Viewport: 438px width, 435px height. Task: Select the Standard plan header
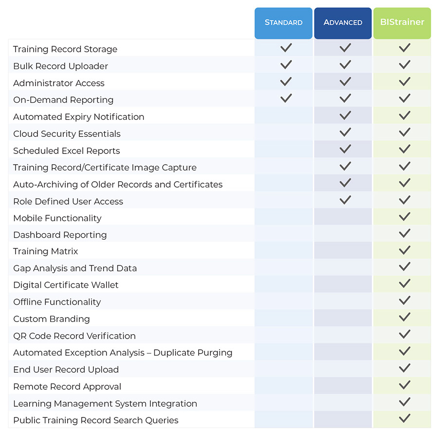click(284, 23)
